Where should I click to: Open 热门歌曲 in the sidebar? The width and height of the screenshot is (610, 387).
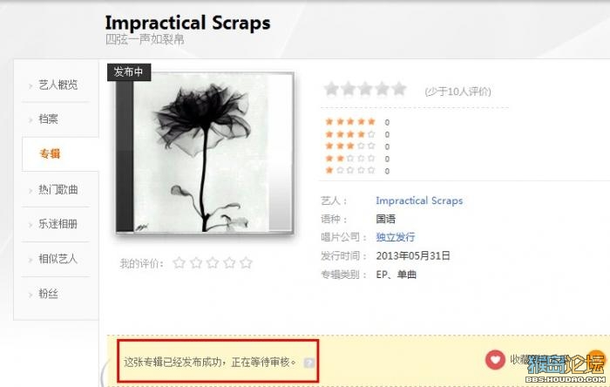click(x=58, y=189)
